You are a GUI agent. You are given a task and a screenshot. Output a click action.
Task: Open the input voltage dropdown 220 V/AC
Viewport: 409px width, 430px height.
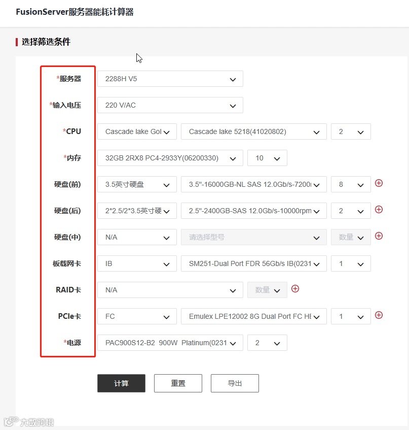pos(170,105)
